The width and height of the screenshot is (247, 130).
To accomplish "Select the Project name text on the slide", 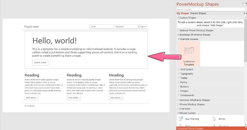I will tap(31, 27).
